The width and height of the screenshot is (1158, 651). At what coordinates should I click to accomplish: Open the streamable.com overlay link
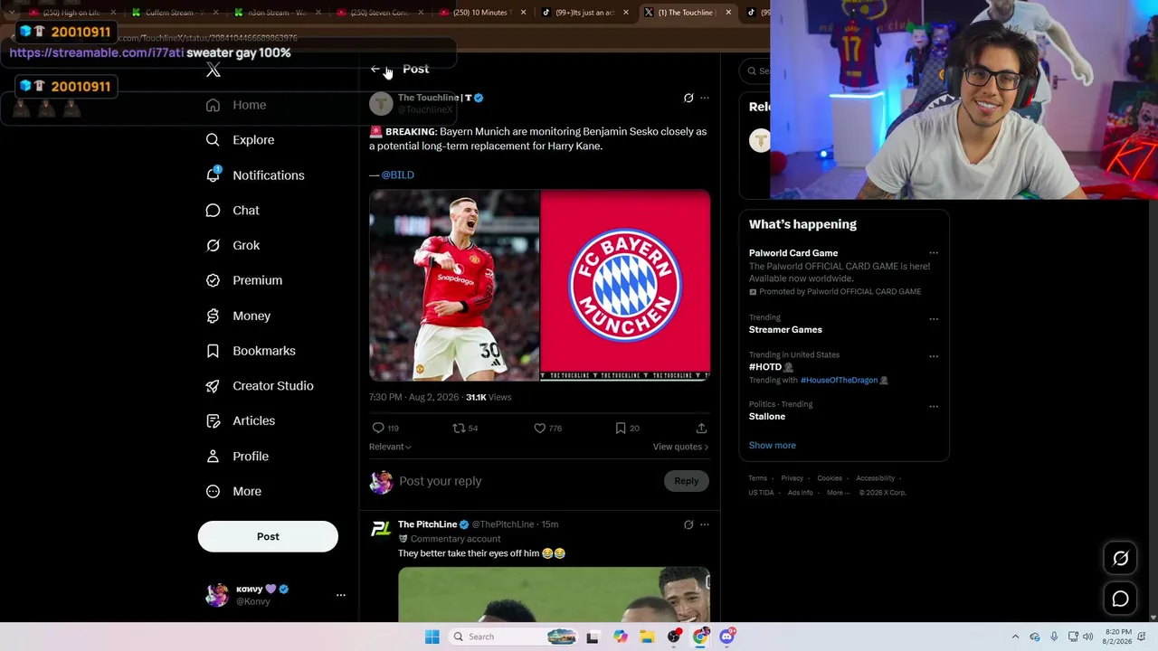pos(97,52)
